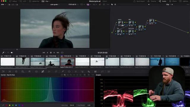
Task: Select the green hue preset swatch
Action: tap(13, 105)
